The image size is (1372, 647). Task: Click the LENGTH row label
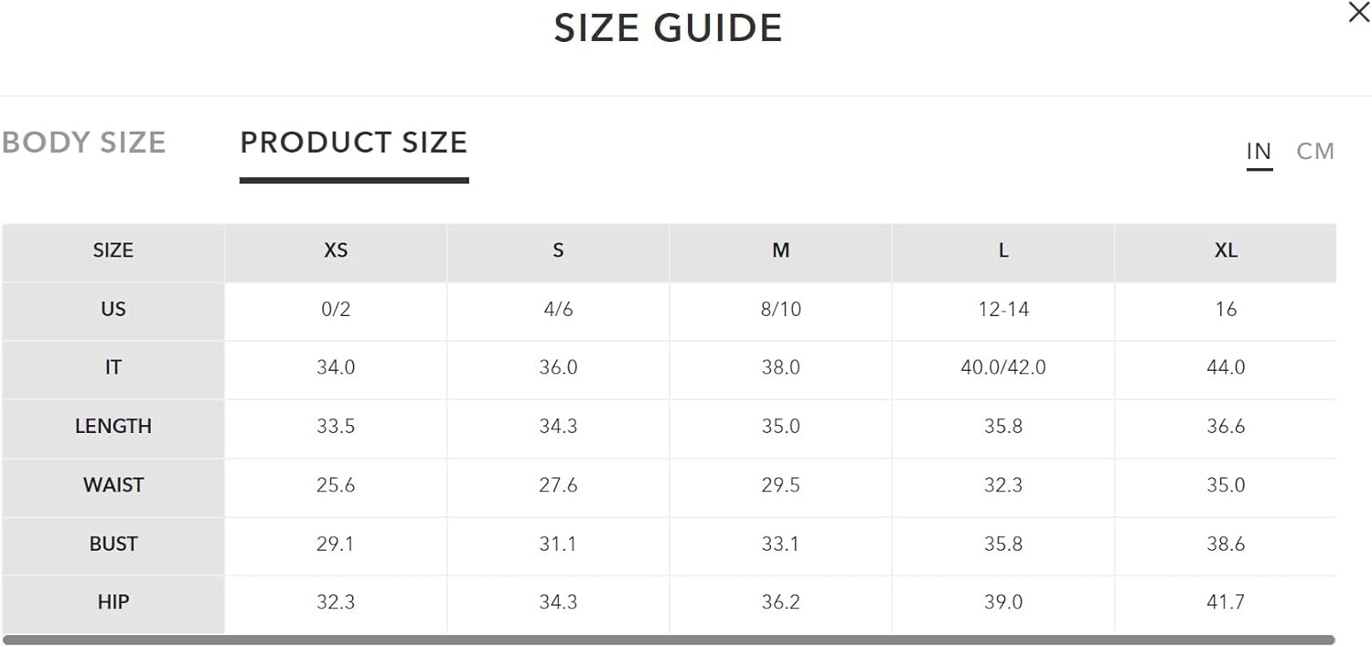click(x=113, y=426)
